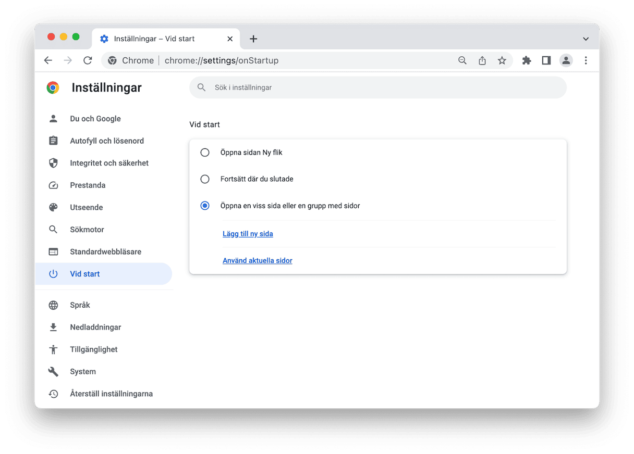Click the restore clock icon for Återställ

click(53, 394)
